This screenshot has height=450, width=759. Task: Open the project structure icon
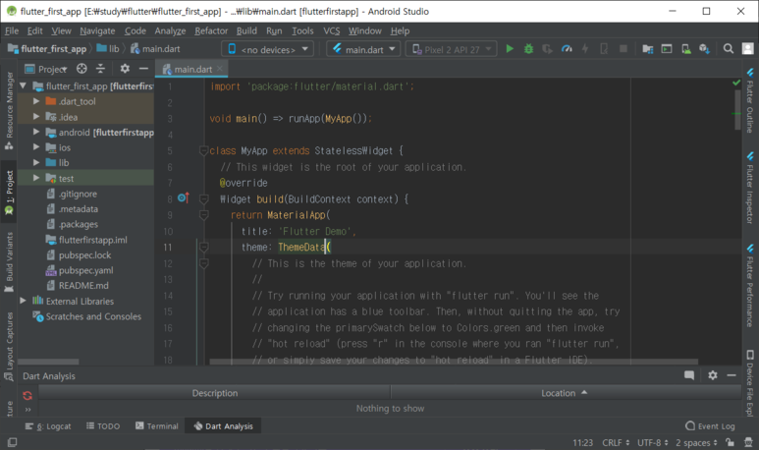648,49
